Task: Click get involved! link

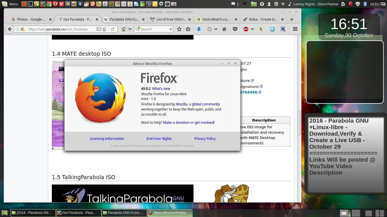Action: click(205, 123)
